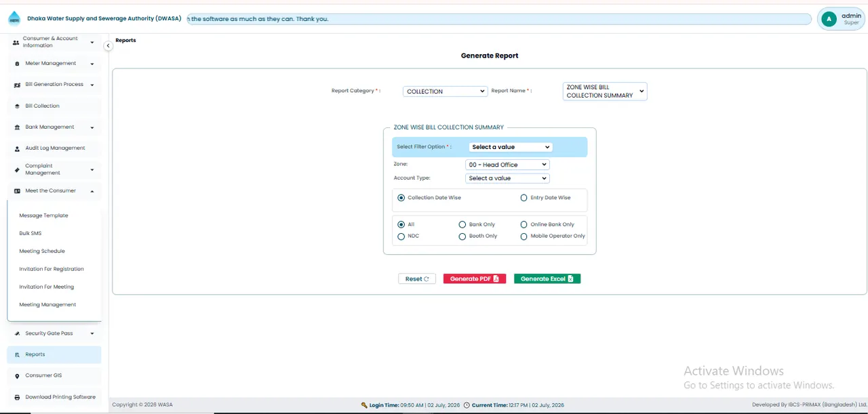Click the Bill Collection icon

[x=17, y=106]
